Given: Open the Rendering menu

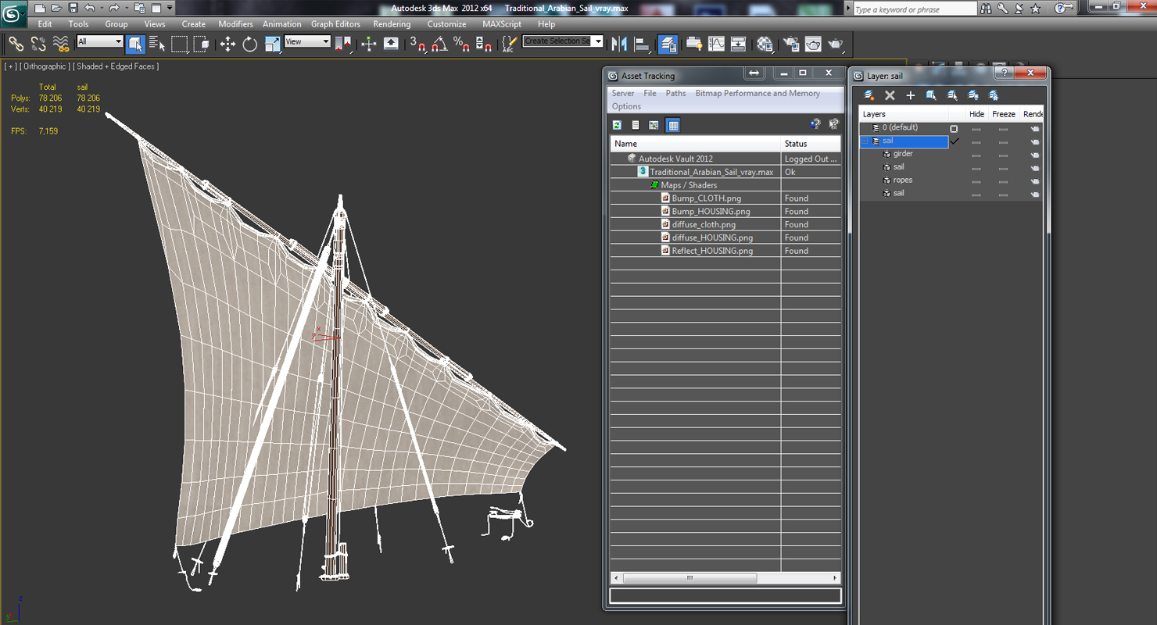Looking at the screenshot, I should click(x=392, y=24).
